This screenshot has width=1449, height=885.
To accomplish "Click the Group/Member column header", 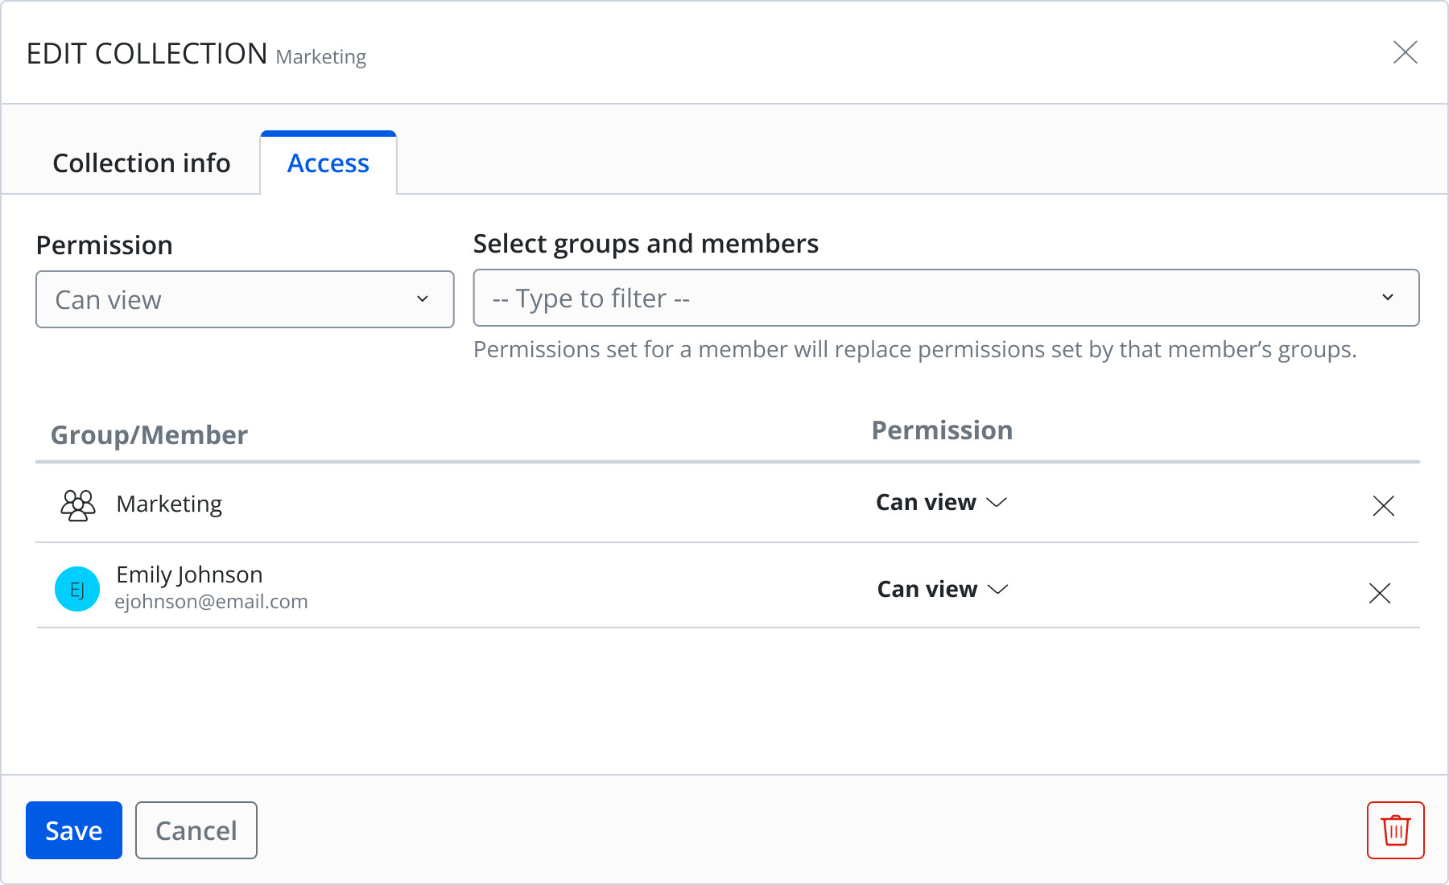I will click(149, 434).
